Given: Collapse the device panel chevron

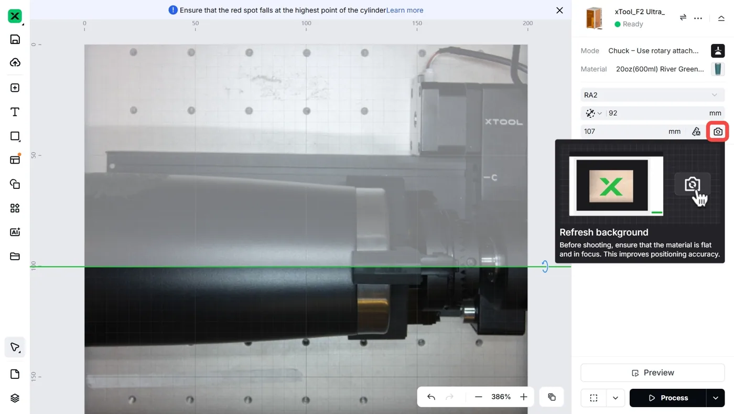Looking at the screenshot, I should [x=721, y=18].
